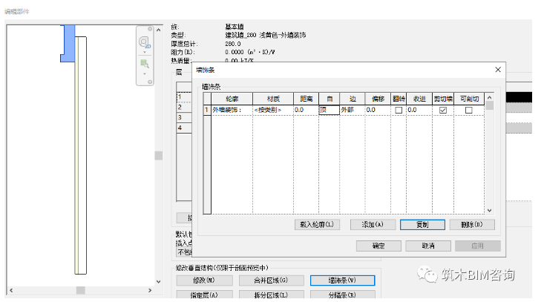Click the 剪切墙 column header
The image size is (544, 302).
(442, 99)
